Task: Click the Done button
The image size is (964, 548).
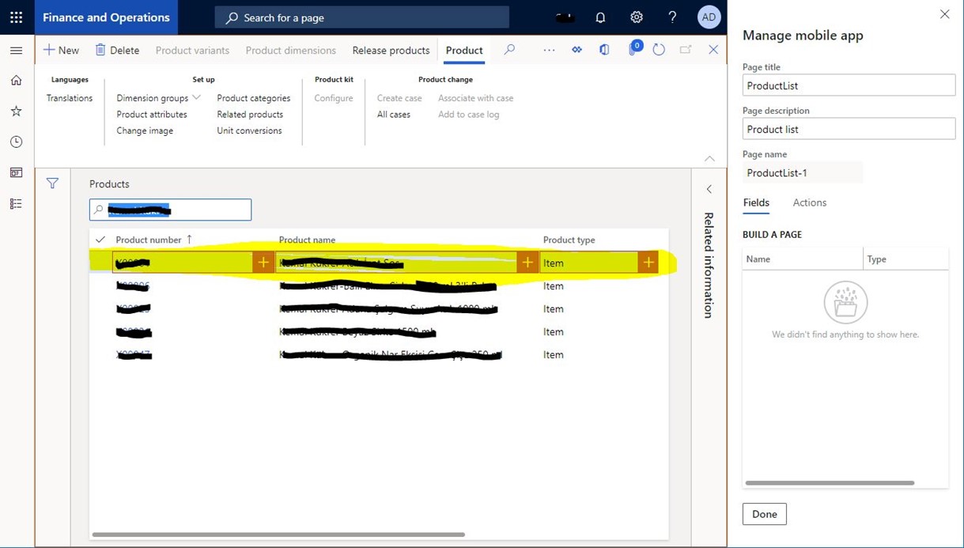Action: click(764, 514)
